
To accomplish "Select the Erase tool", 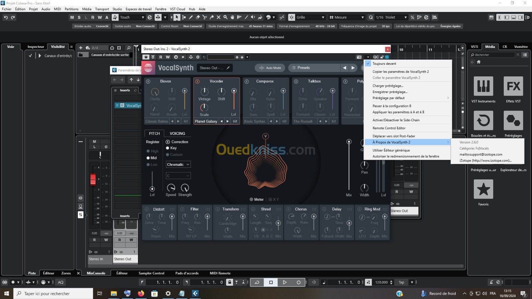I will [x=198, y=17].
